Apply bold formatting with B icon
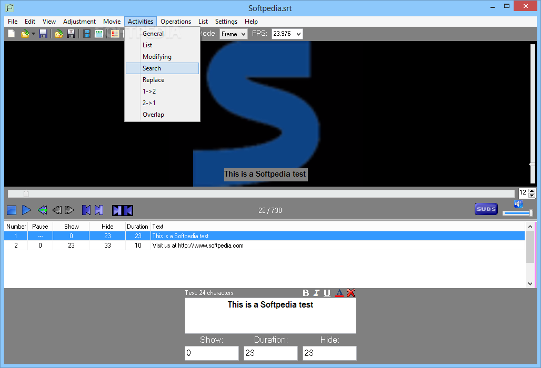The height and width of the screenshot is (368, 541). coord(306,293)
